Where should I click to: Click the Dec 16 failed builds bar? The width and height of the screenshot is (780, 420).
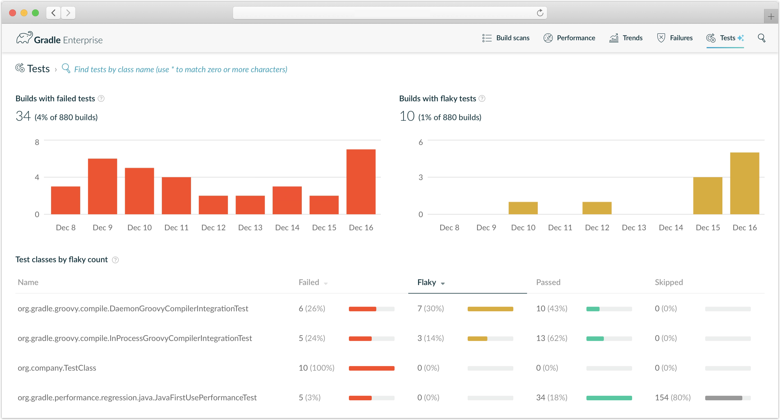pos(361,182)
